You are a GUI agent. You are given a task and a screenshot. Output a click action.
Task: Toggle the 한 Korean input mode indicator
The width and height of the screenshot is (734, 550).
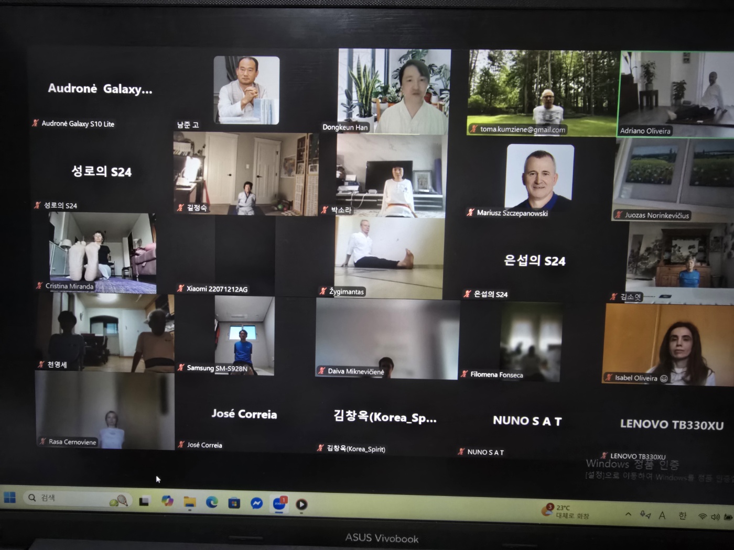(x=683, y=516)
